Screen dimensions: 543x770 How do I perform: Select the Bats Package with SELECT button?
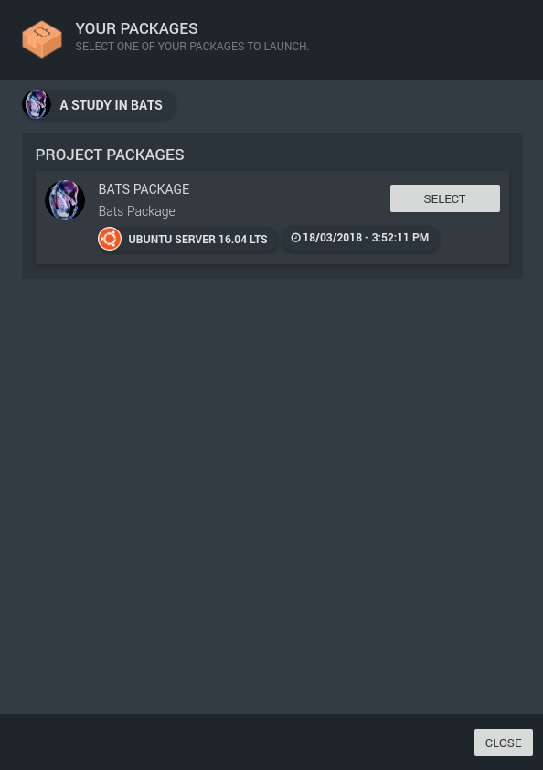click(x=444, y=198)
